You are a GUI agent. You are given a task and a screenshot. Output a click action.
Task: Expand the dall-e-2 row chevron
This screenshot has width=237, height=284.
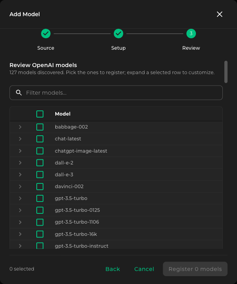pyautogui.click(x=20, y=163)
